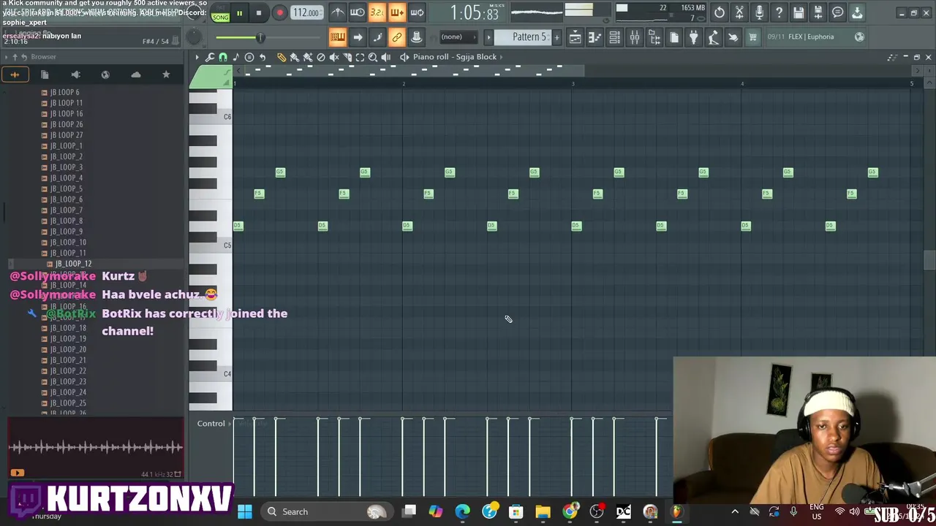This screenshot has height=526, width=936.
Task: Open target channel arrow after Sgija Block
Action: tap(501, 57)
